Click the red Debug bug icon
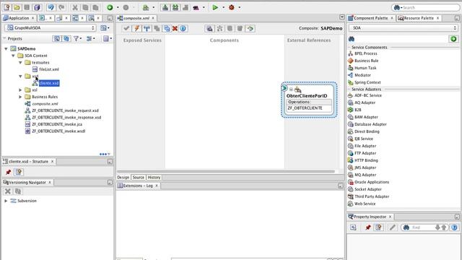This screenshot has width=462, height=260. point(232,7)
